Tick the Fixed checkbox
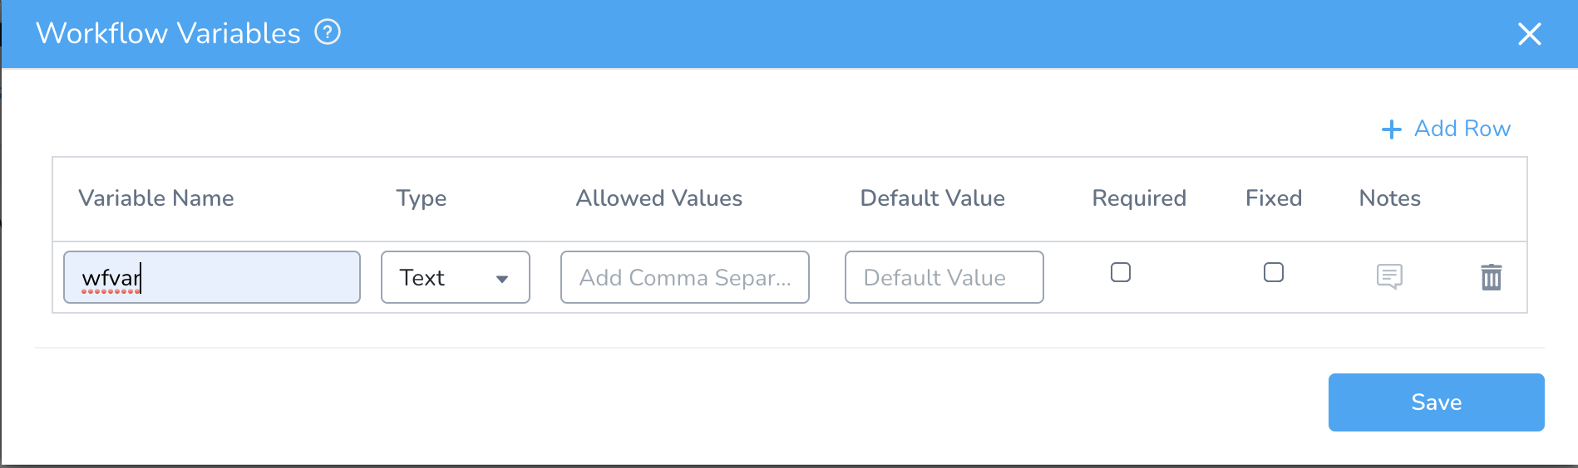Screen dimensions: 1578x468 [1274, 272]
